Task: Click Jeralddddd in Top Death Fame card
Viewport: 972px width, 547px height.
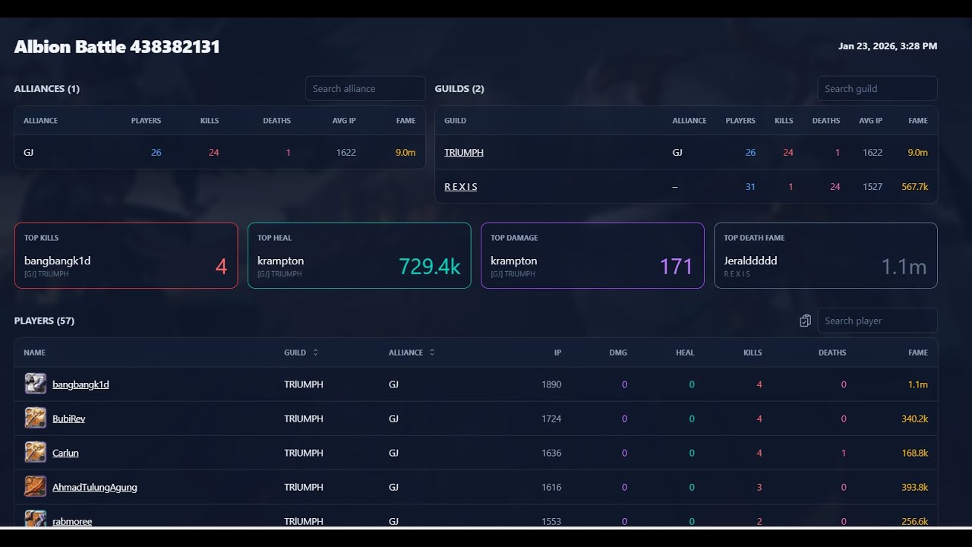Action: pos(750,261)
